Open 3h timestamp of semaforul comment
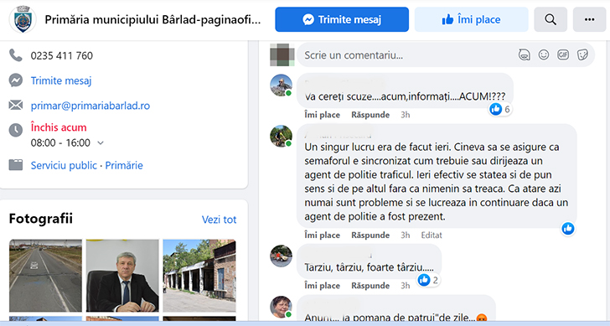Viewport: 610px width, 326px height. click(406, 235)
